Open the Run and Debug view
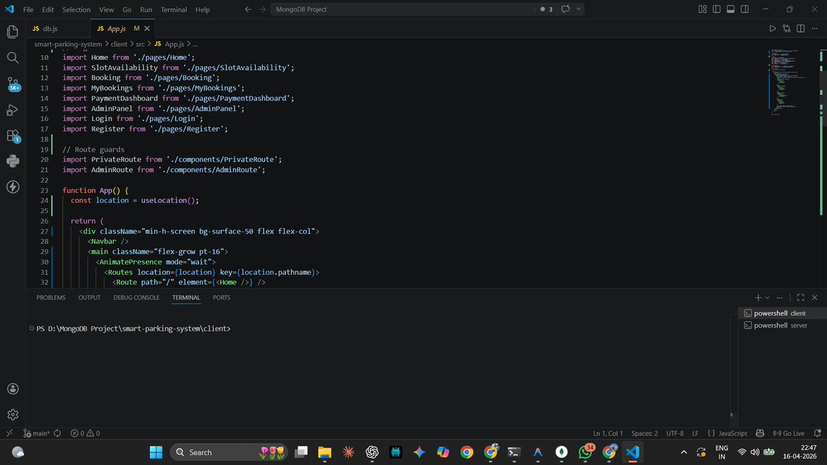The height and width of the screenshot is (465, 827). [12, 110]
